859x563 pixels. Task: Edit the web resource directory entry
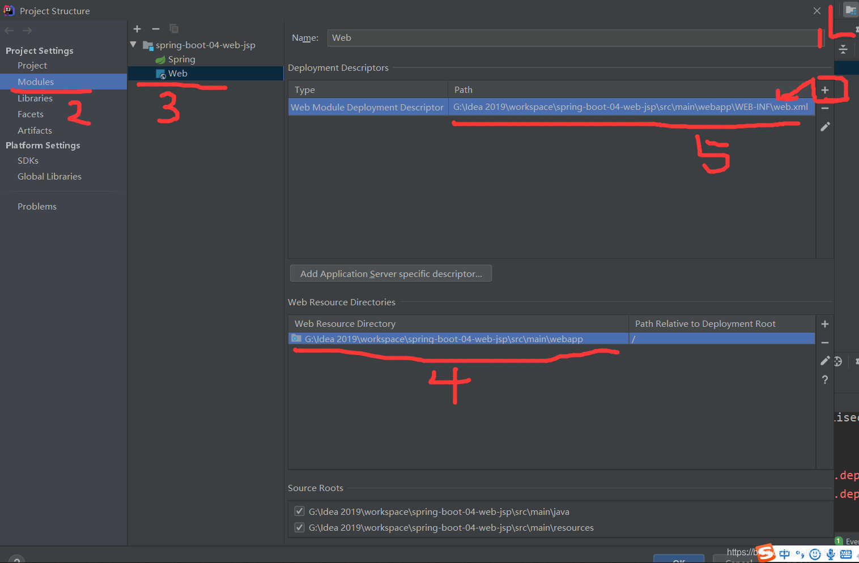click(825, 361)
